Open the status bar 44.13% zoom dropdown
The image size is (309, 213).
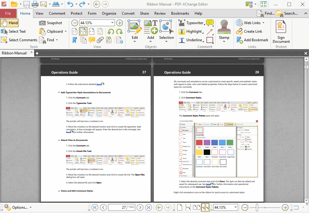click(x=235, y=207)
